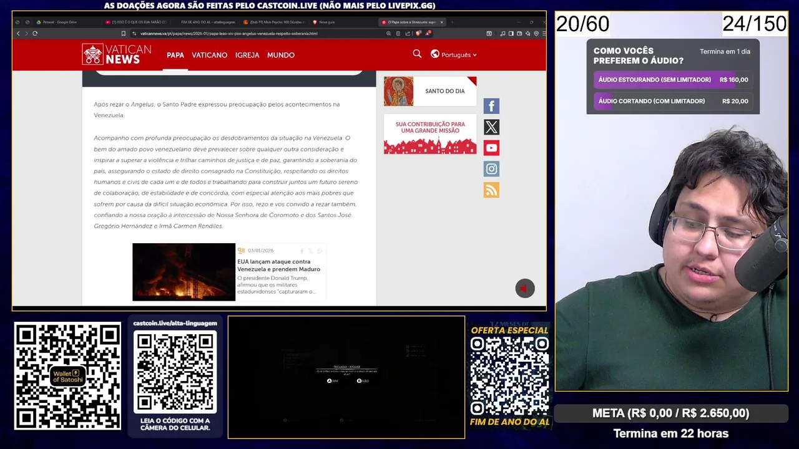Open the VATICANO menu section

point(210,55)
